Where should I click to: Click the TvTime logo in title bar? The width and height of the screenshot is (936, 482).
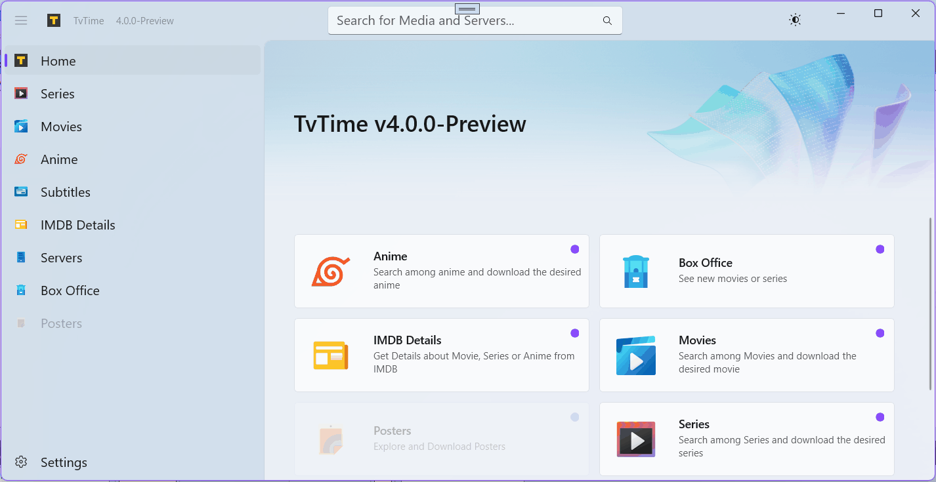point(54,20)
